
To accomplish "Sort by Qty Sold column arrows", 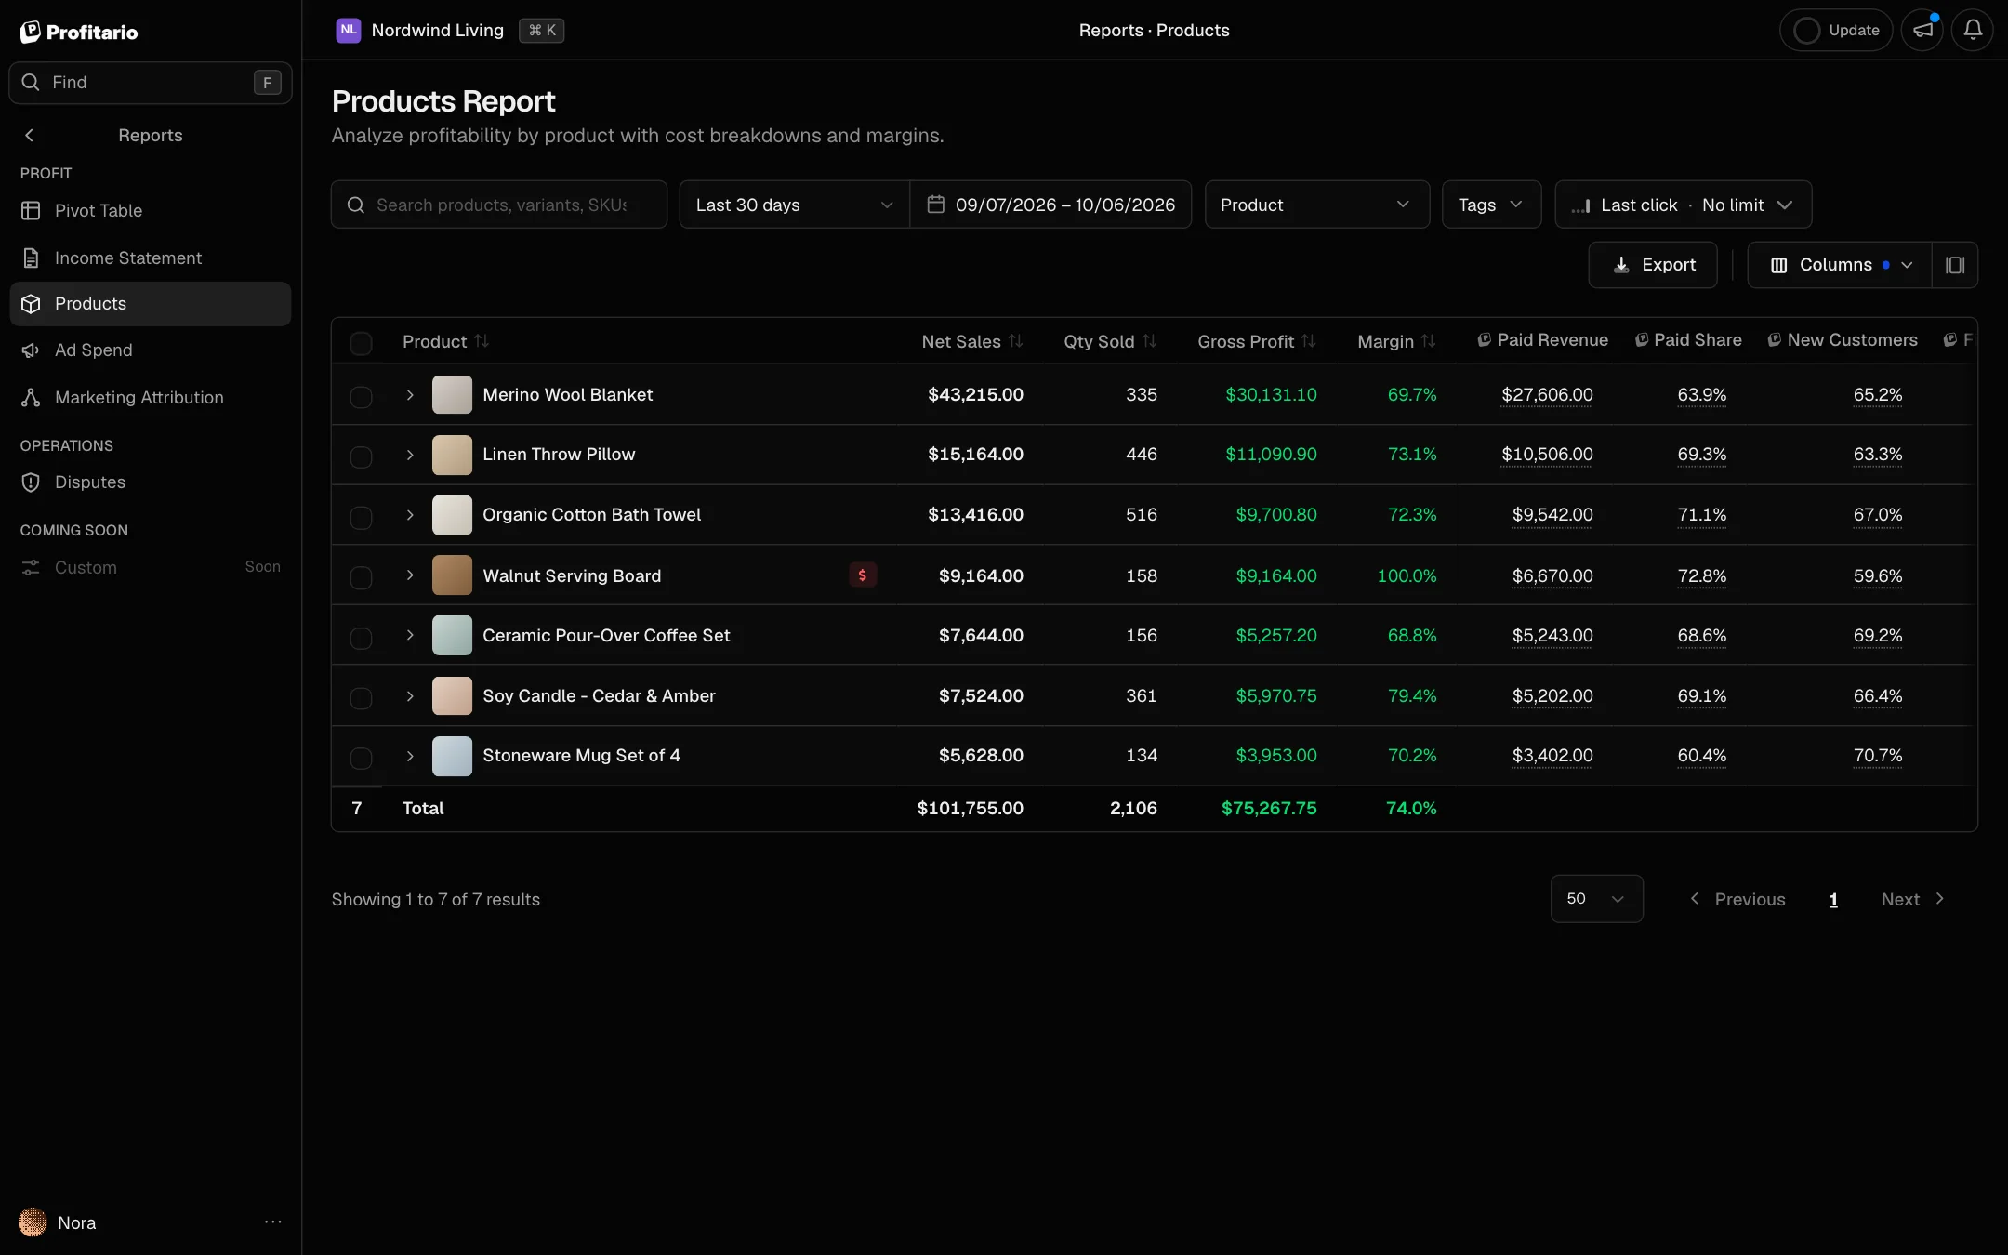I will (1150, 341).
